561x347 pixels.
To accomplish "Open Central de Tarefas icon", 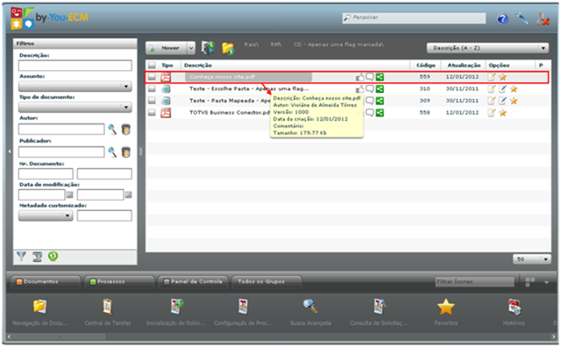I will point(107,307).
